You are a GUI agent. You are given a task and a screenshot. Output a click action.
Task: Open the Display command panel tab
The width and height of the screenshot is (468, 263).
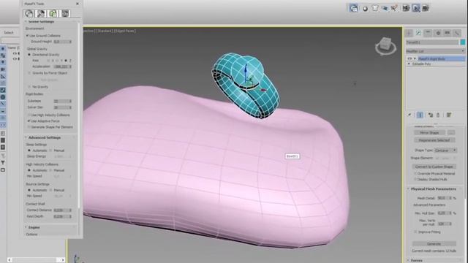coord(448,33)
